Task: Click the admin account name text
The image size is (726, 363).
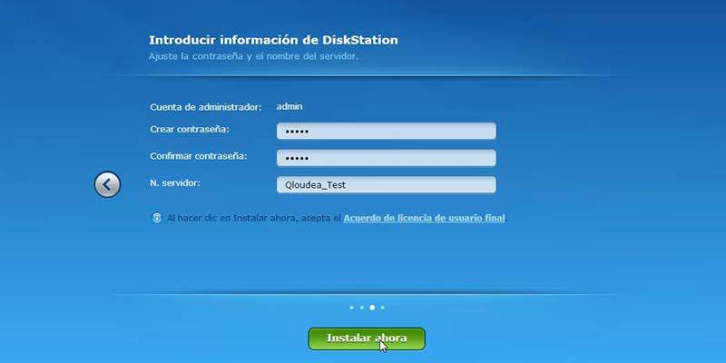Action: tap(289, 106)
